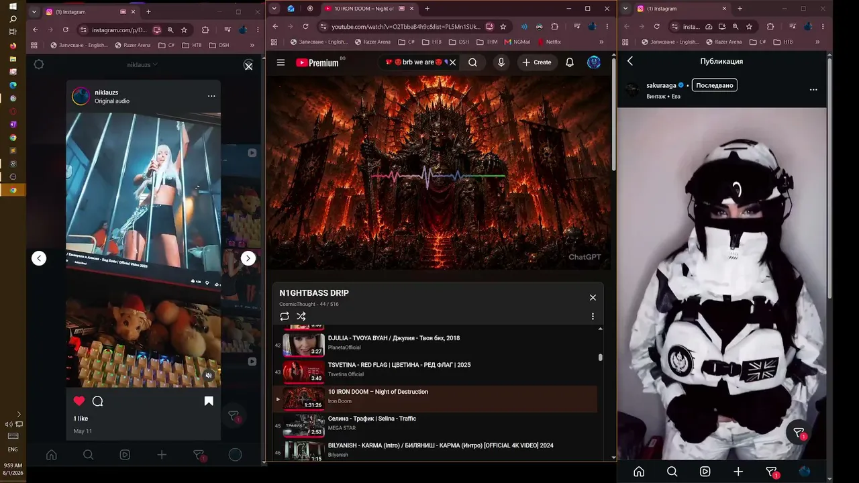
Task: Open the YouTube account avatar menu
Action: click(594, 62)
